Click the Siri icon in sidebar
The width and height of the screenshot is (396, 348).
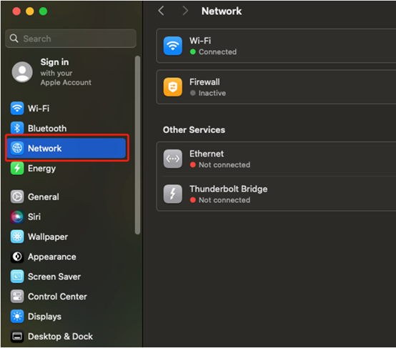(x=17, y=217)
